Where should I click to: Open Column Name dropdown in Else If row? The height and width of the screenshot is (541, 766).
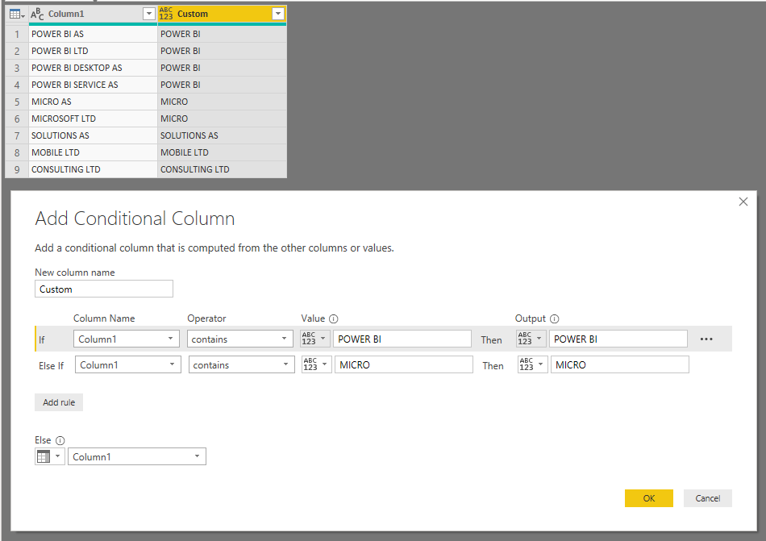coord(128,364)
